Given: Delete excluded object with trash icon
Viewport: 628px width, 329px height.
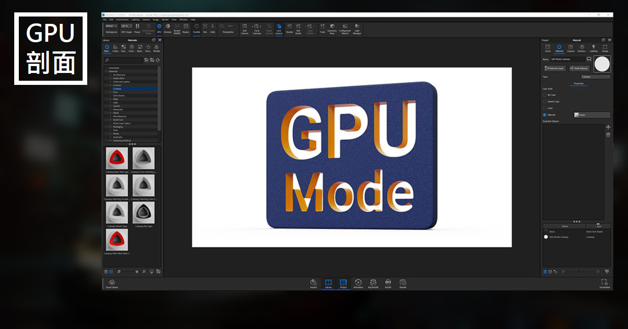Looking at the screenshot, I should (608, 135).
